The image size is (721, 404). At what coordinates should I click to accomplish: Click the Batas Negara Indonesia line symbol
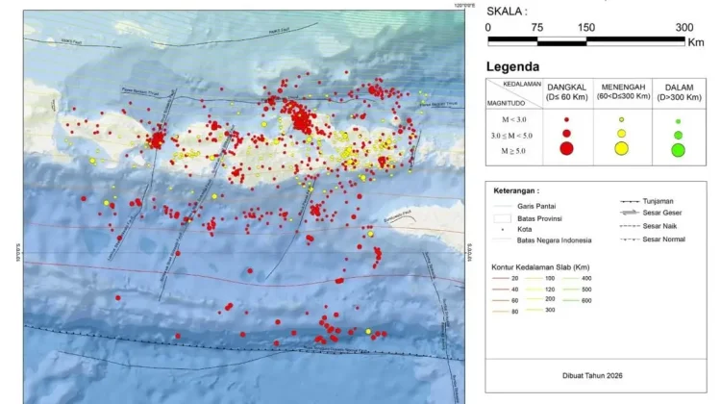pyautogui.click(x=502, y=240)
